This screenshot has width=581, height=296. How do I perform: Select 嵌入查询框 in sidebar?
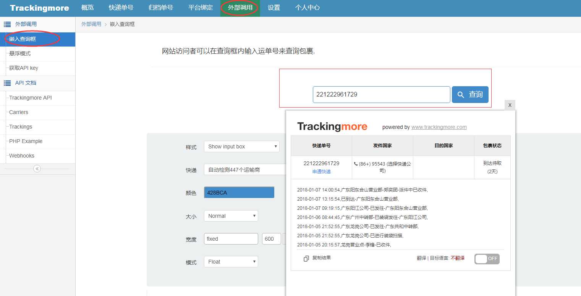(x=37, y=39)
